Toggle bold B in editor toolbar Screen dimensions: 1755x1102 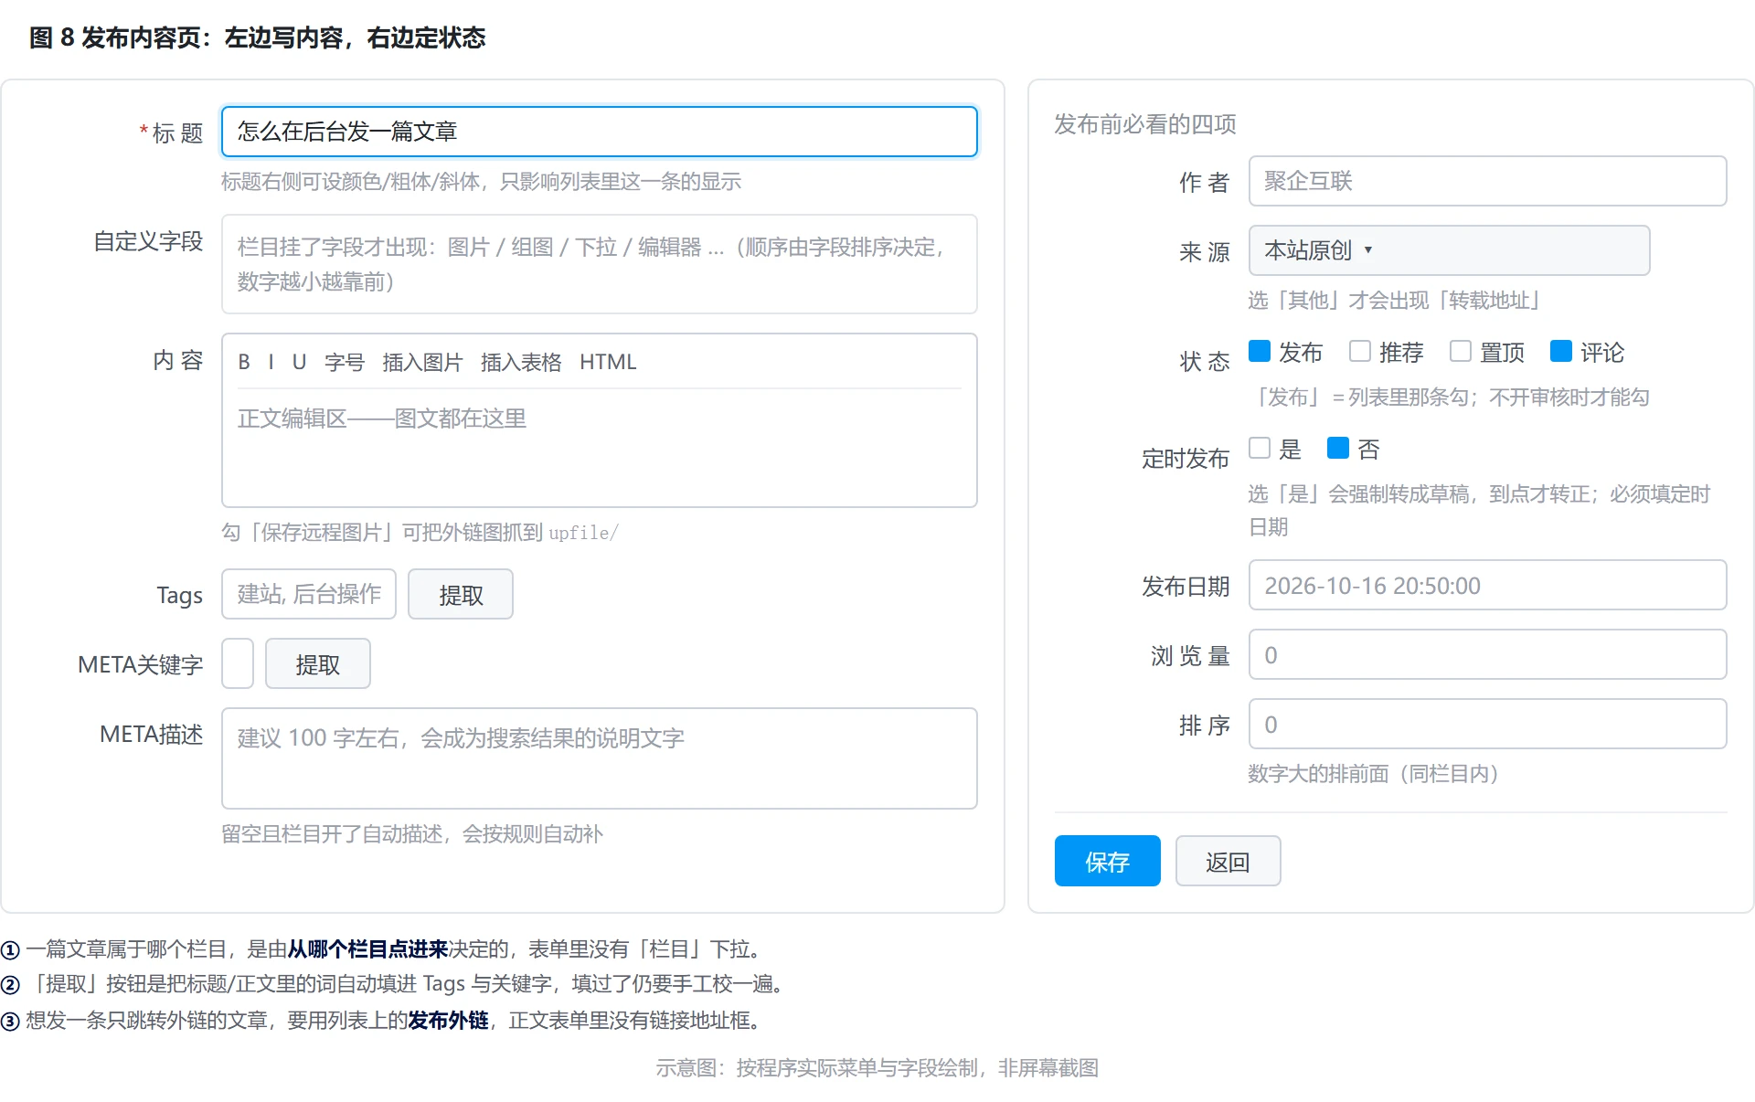[244, 362]
